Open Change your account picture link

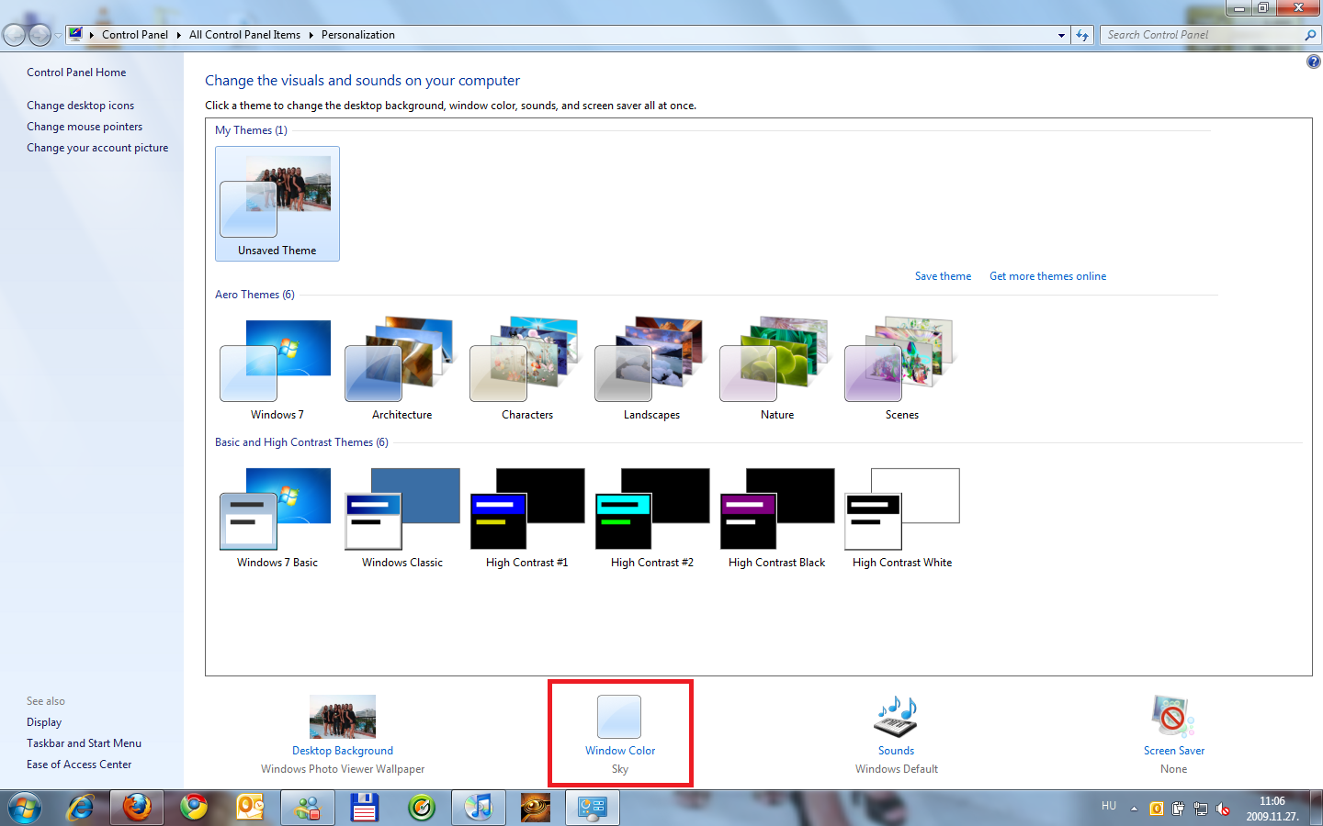click(x=97, y=148)
